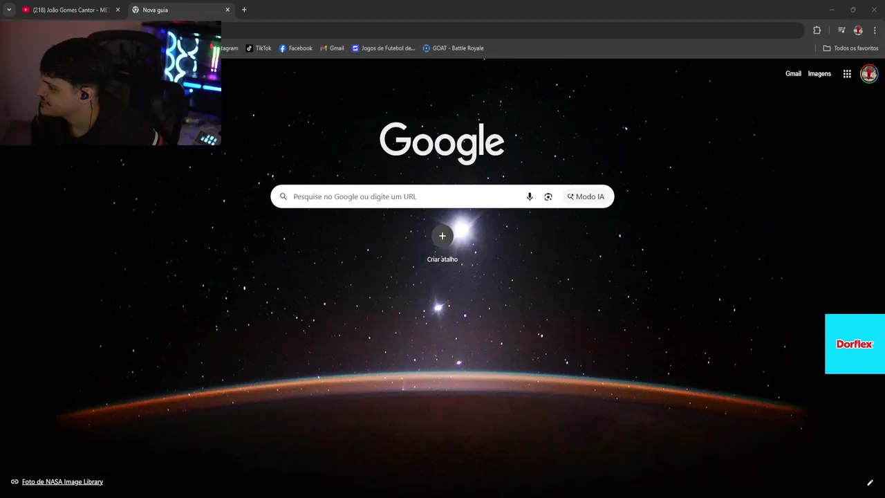
Task: Customize the page with the pencil icon
Action: [870, 482]
